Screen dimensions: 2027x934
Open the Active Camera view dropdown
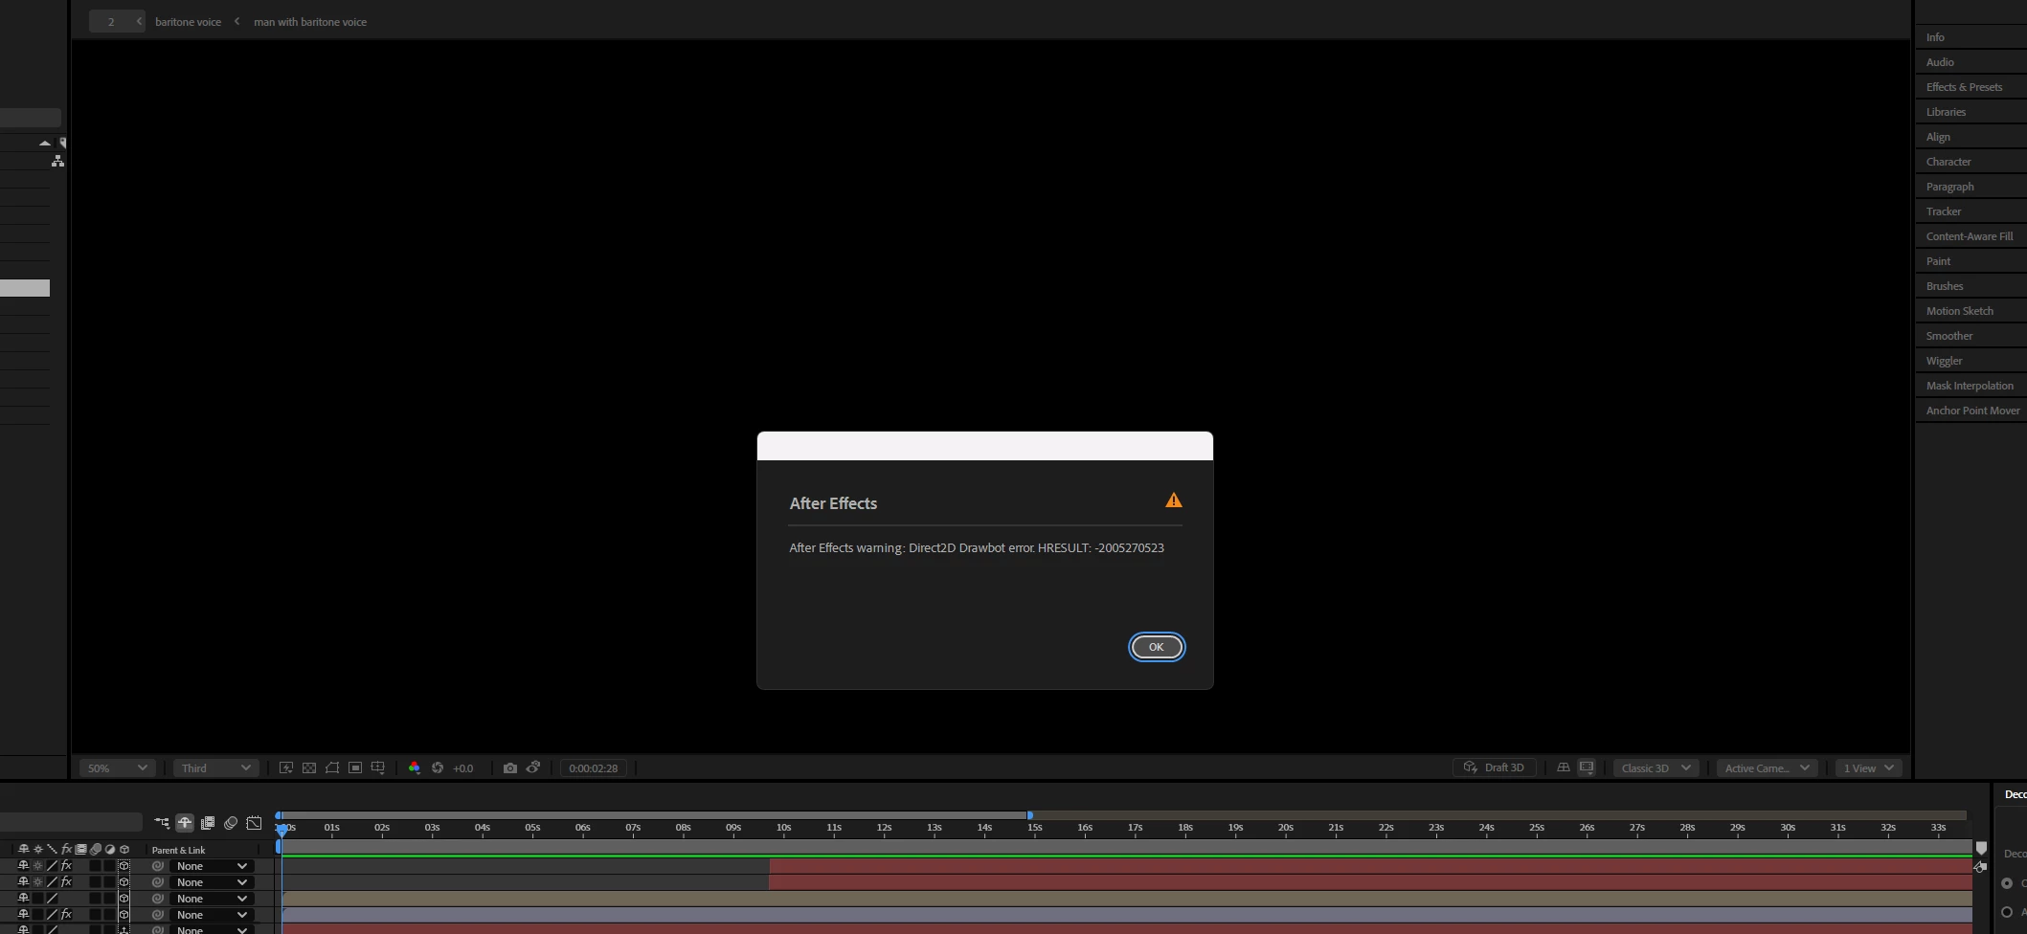tap(1767, 767)
